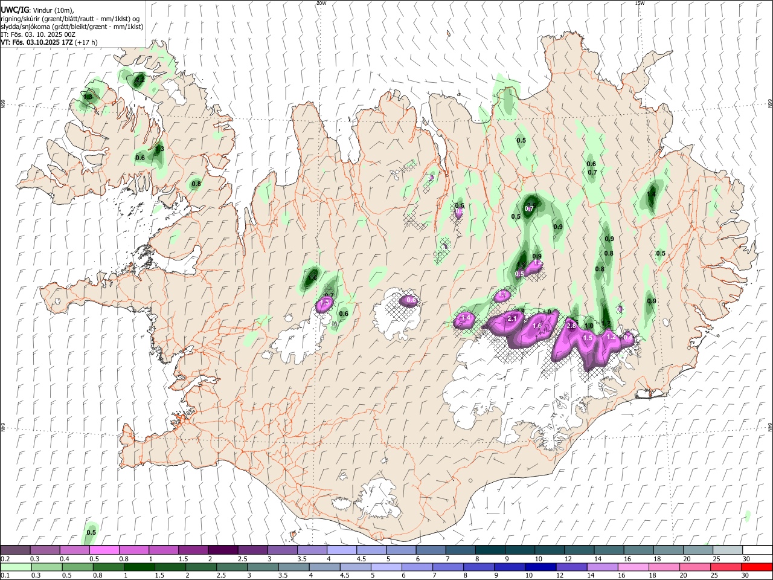Click the 20W longitude label at top
Image resolution: width=773 pixels, height=580 pixels.
(321, 3)
